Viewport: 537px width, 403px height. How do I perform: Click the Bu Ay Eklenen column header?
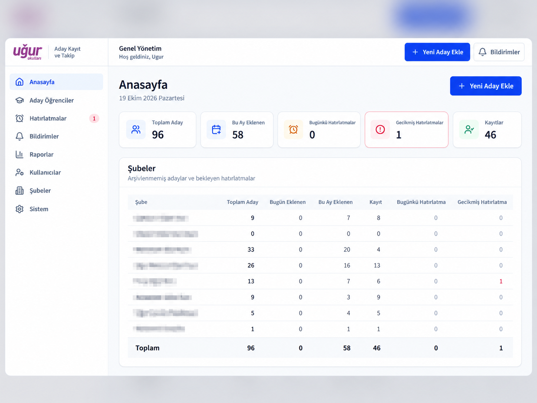[x=336, y=202]
